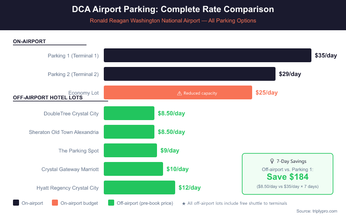Screen dimensions: 346x216
Task: Click the orange On-airport budget legend swatch
Action: coord(55,203)
